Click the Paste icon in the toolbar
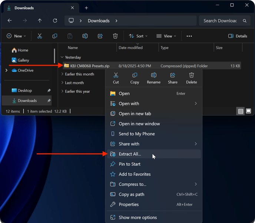Viewport: 255px width, 223px height. (70, 36)
